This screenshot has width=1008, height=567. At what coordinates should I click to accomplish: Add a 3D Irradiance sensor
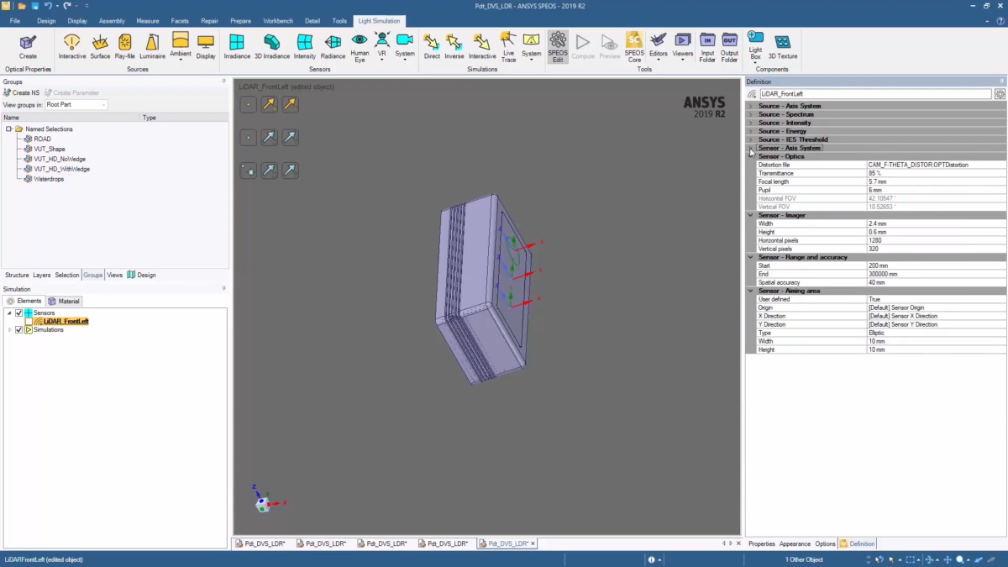pyautogui.click(x=272, y=46)
